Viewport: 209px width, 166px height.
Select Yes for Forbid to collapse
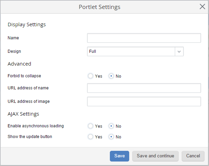tap(91, 76)
